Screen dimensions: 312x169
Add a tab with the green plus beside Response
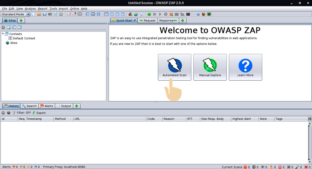[x=183, y=20]
